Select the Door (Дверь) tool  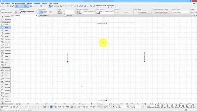tap(6, 27)
